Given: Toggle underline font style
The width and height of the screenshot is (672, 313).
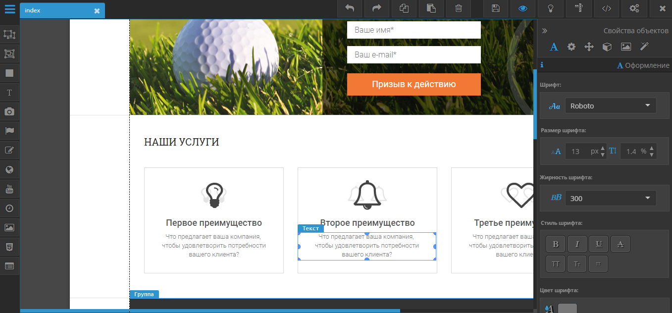Looking at the screenshot, I should click(x=599, y=244).
